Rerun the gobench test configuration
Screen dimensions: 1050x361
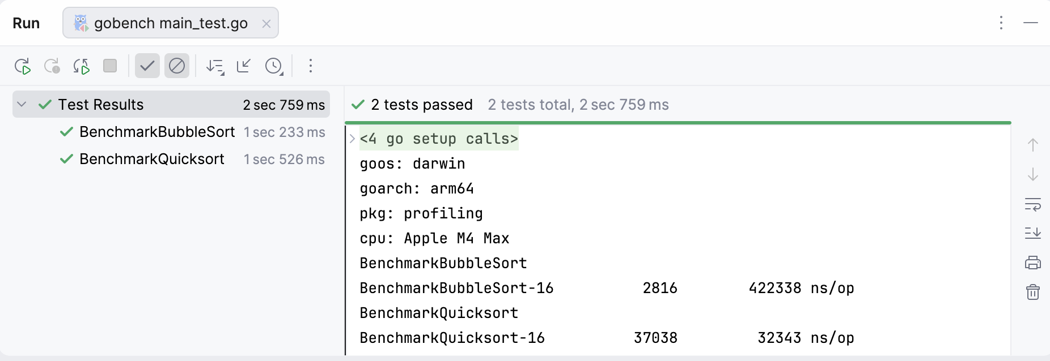pos(23,66)
